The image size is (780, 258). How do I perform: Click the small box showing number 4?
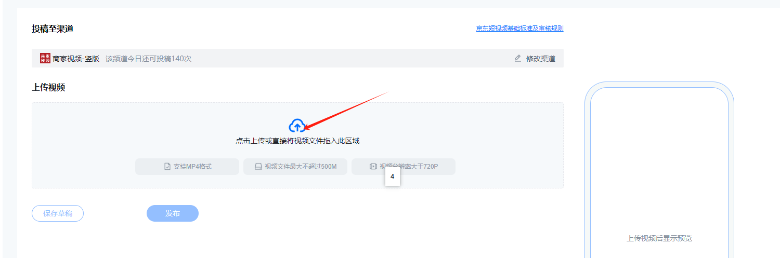click(392, 176)
